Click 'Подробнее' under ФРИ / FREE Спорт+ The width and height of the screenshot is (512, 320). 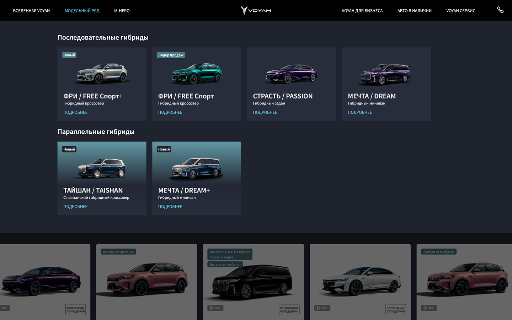click(x=75, y=112)
